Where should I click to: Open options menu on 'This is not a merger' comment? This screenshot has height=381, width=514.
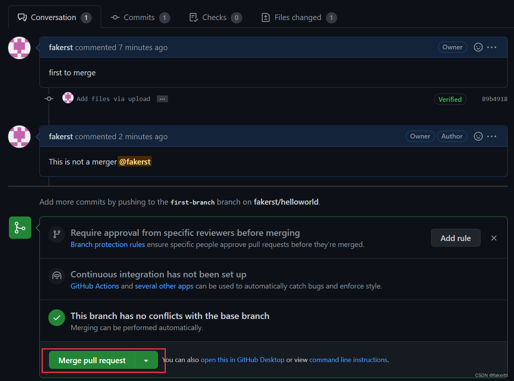(x=492, y=136)
